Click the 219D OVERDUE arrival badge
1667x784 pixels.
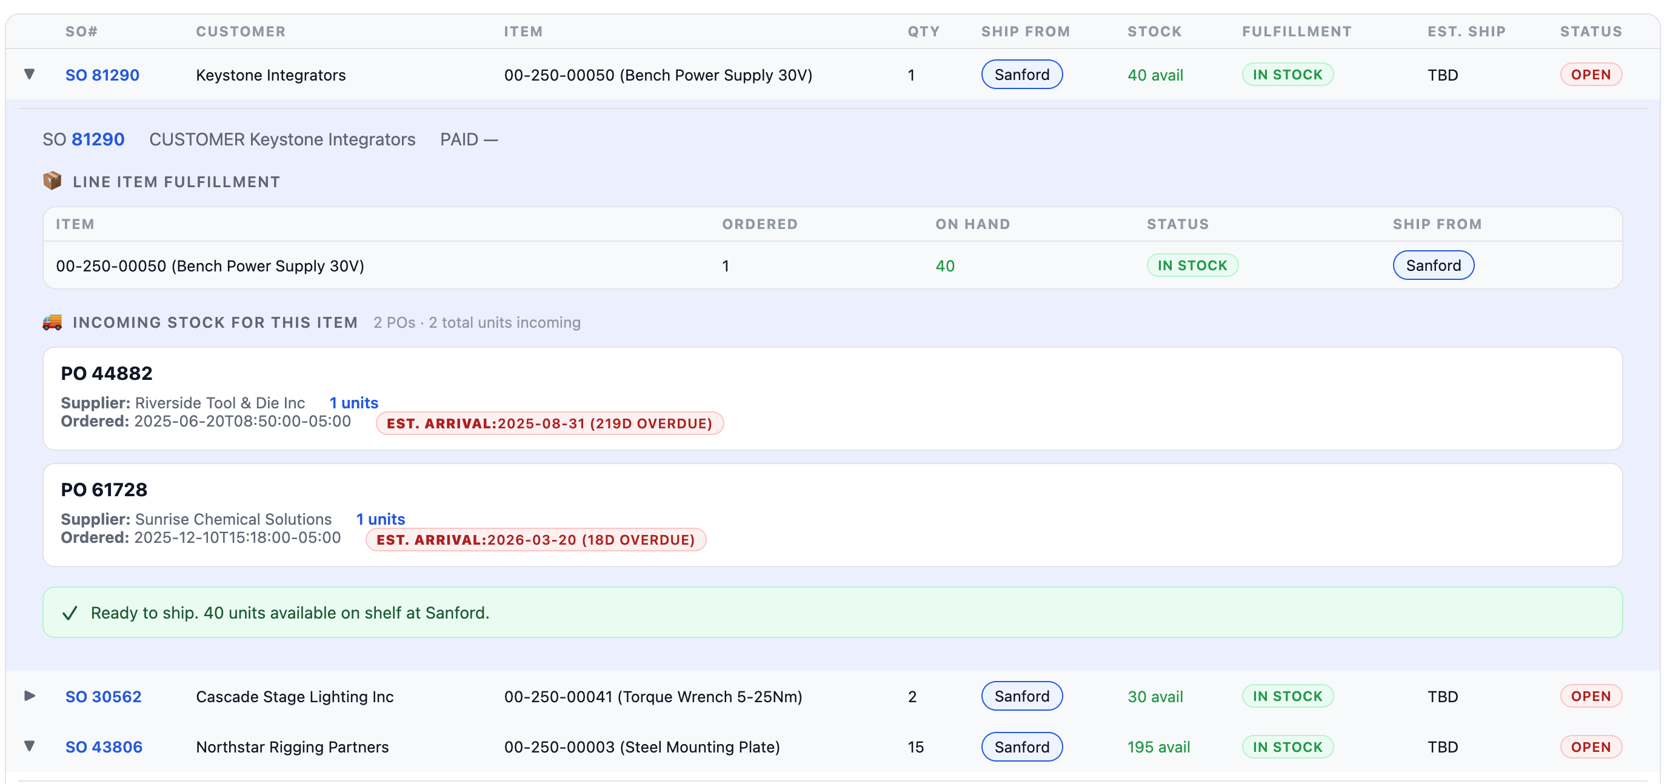tap(550, 424)
